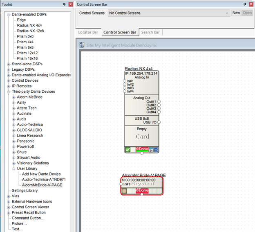Viewport: 255px width, 232px height.
Task: Click the Powersoft tree item
Action: 25,147
